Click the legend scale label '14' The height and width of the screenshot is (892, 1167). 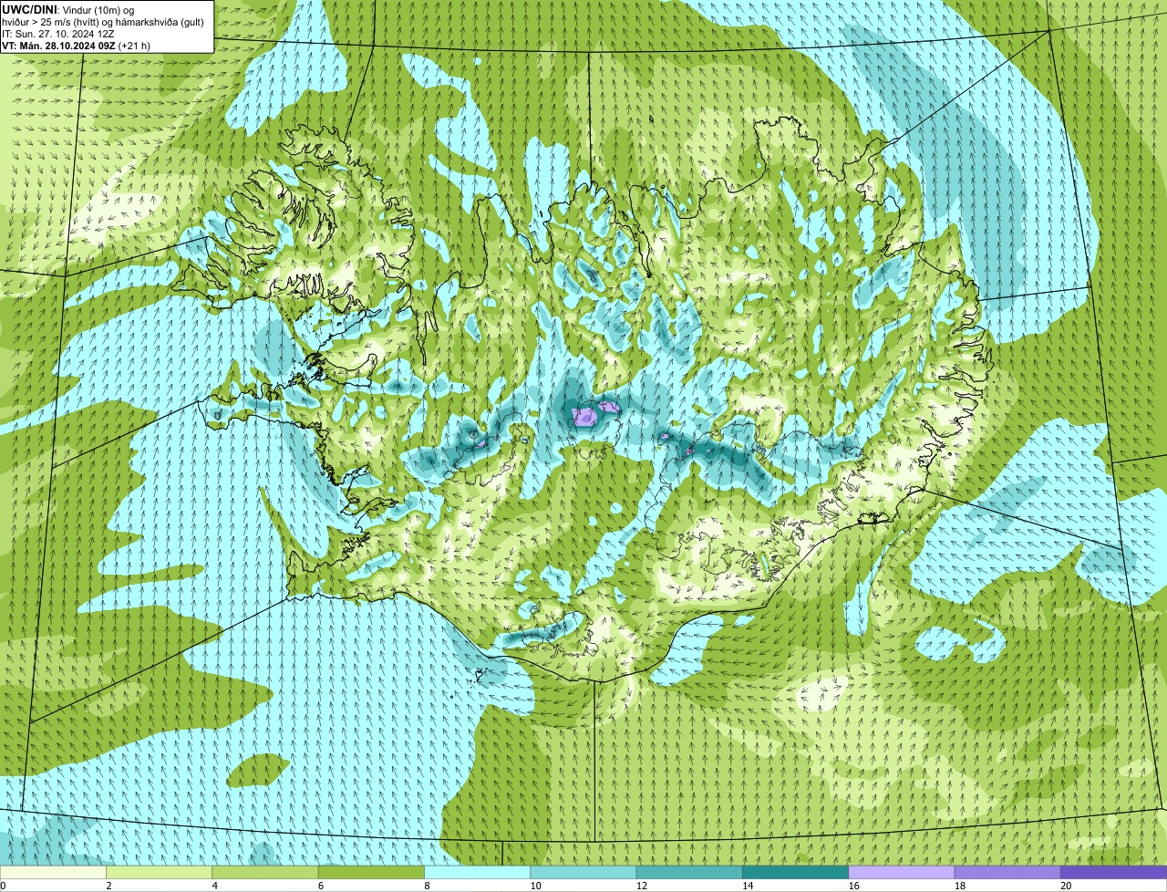click(747, 886)
